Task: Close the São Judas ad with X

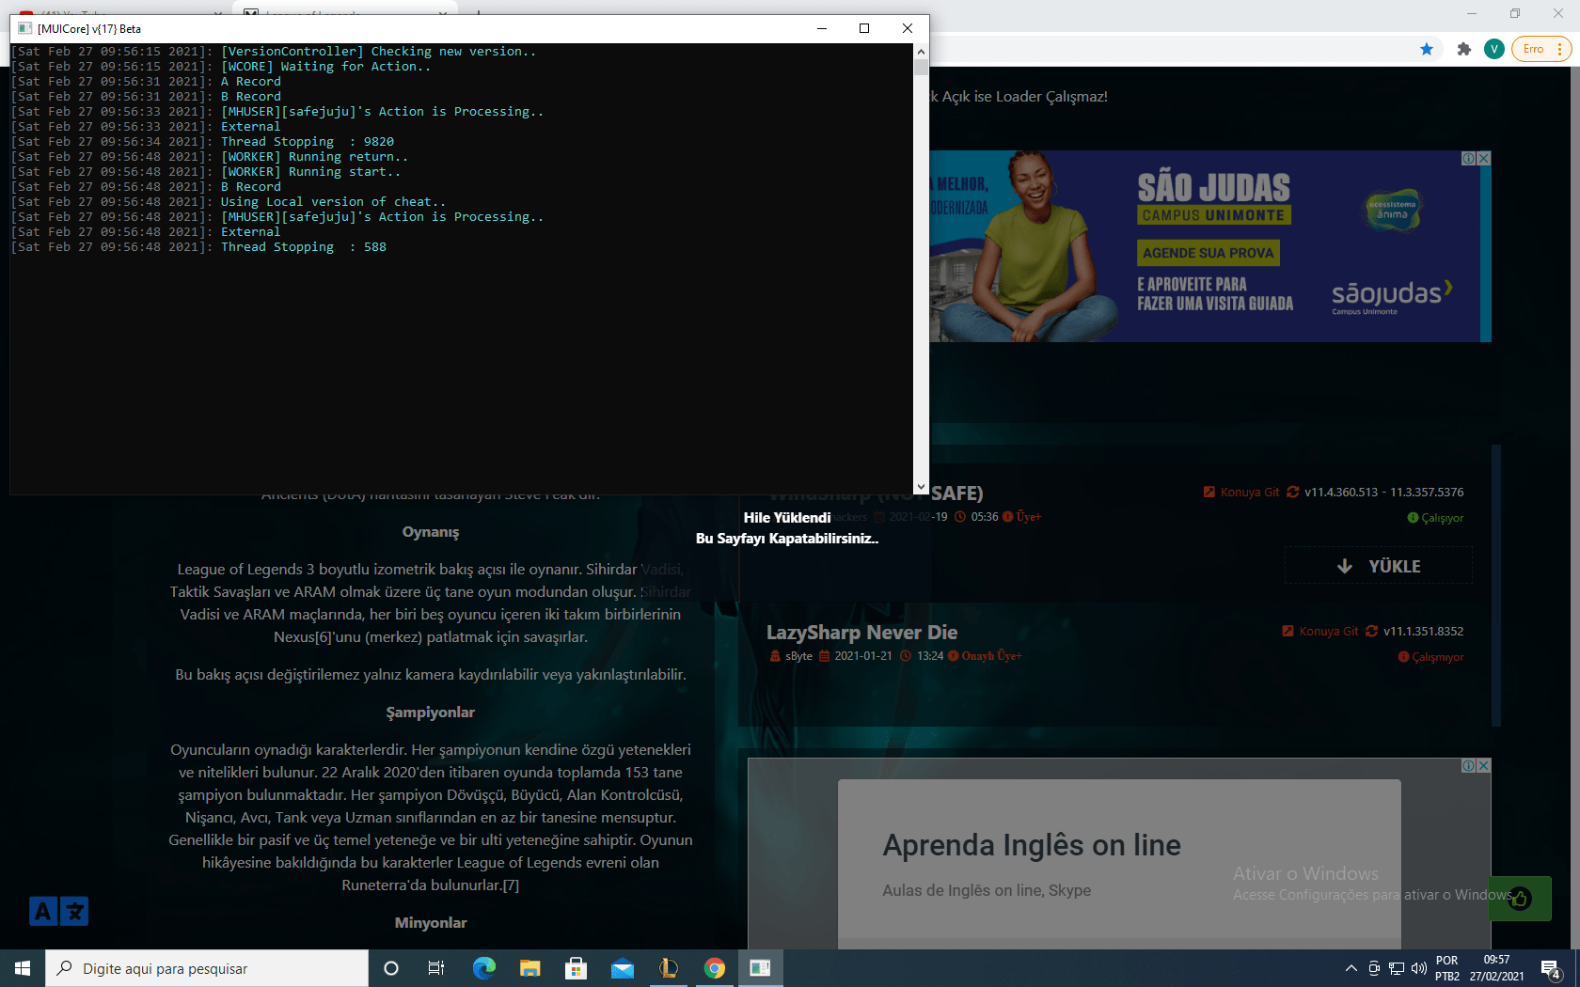Action: [x=1484, y=159]
